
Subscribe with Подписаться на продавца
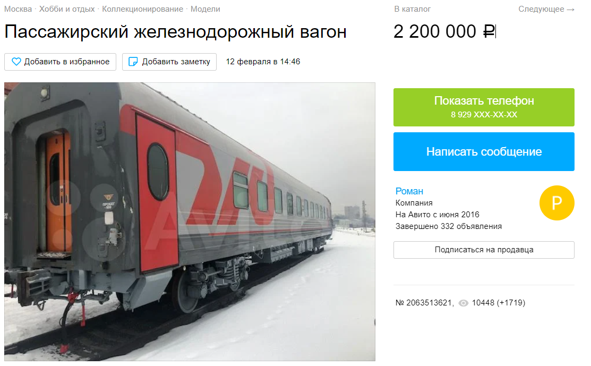pos(484,250)
